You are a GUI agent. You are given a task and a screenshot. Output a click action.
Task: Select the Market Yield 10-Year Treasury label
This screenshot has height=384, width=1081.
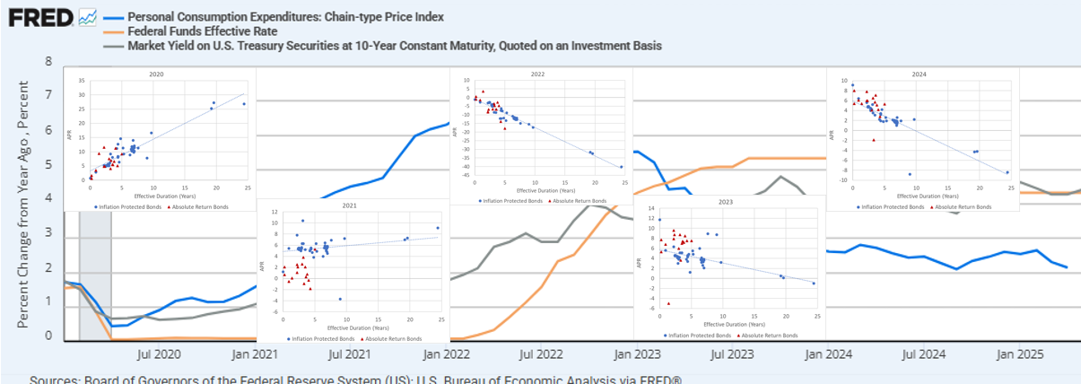pos(395,46)
